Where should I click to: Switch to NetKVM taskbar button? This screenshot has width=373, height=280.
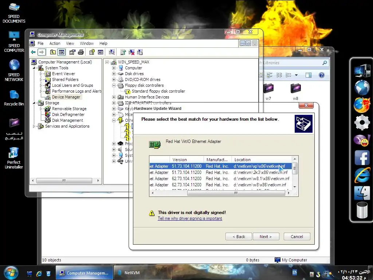(142, 273)
